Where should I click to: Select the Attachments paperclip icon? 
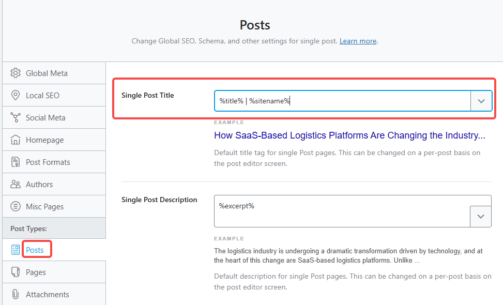pos(16,294)
